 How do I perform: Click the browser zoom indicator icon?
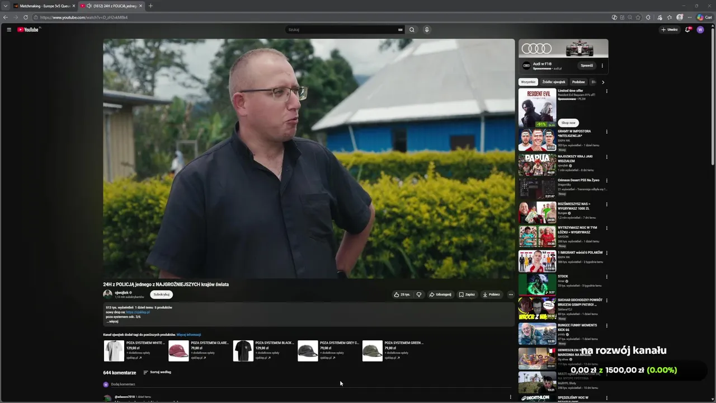coord(630,17)
